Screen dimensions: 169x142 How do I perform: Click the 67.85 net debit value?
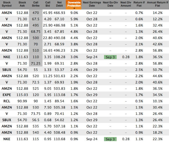click(59, 32)
